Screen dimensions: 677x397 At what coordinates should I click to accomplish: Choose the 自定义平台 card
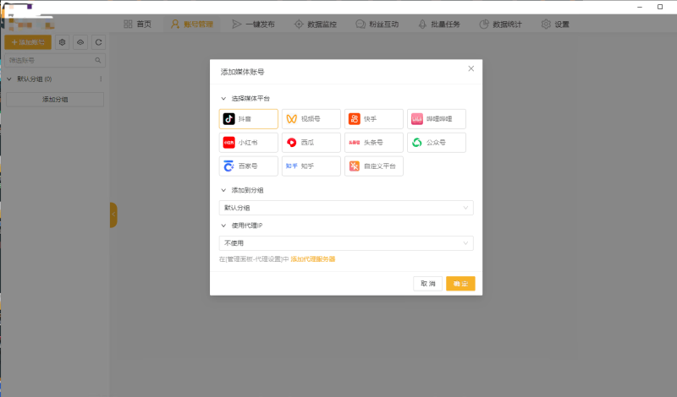pos(373,166)
